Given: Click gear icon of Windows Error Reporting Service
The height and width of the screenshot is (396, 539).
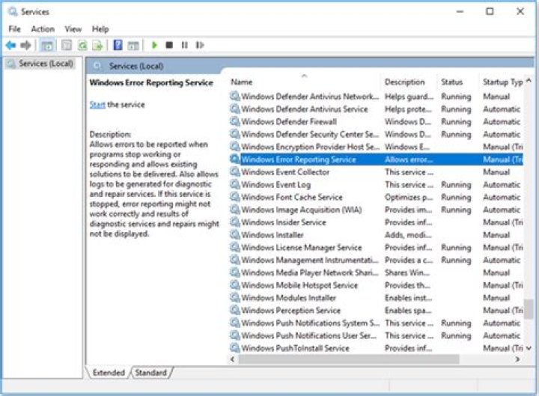Looking at the screenshot, I should 234,159.
